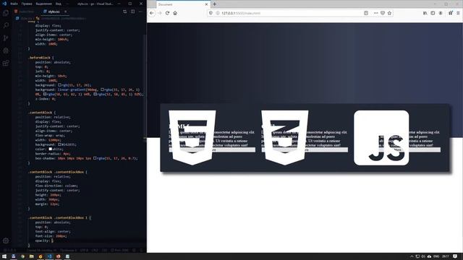Click the opacity property line in editor
Viewport: 463px width, 260px height.
click(x=44, y=240)
